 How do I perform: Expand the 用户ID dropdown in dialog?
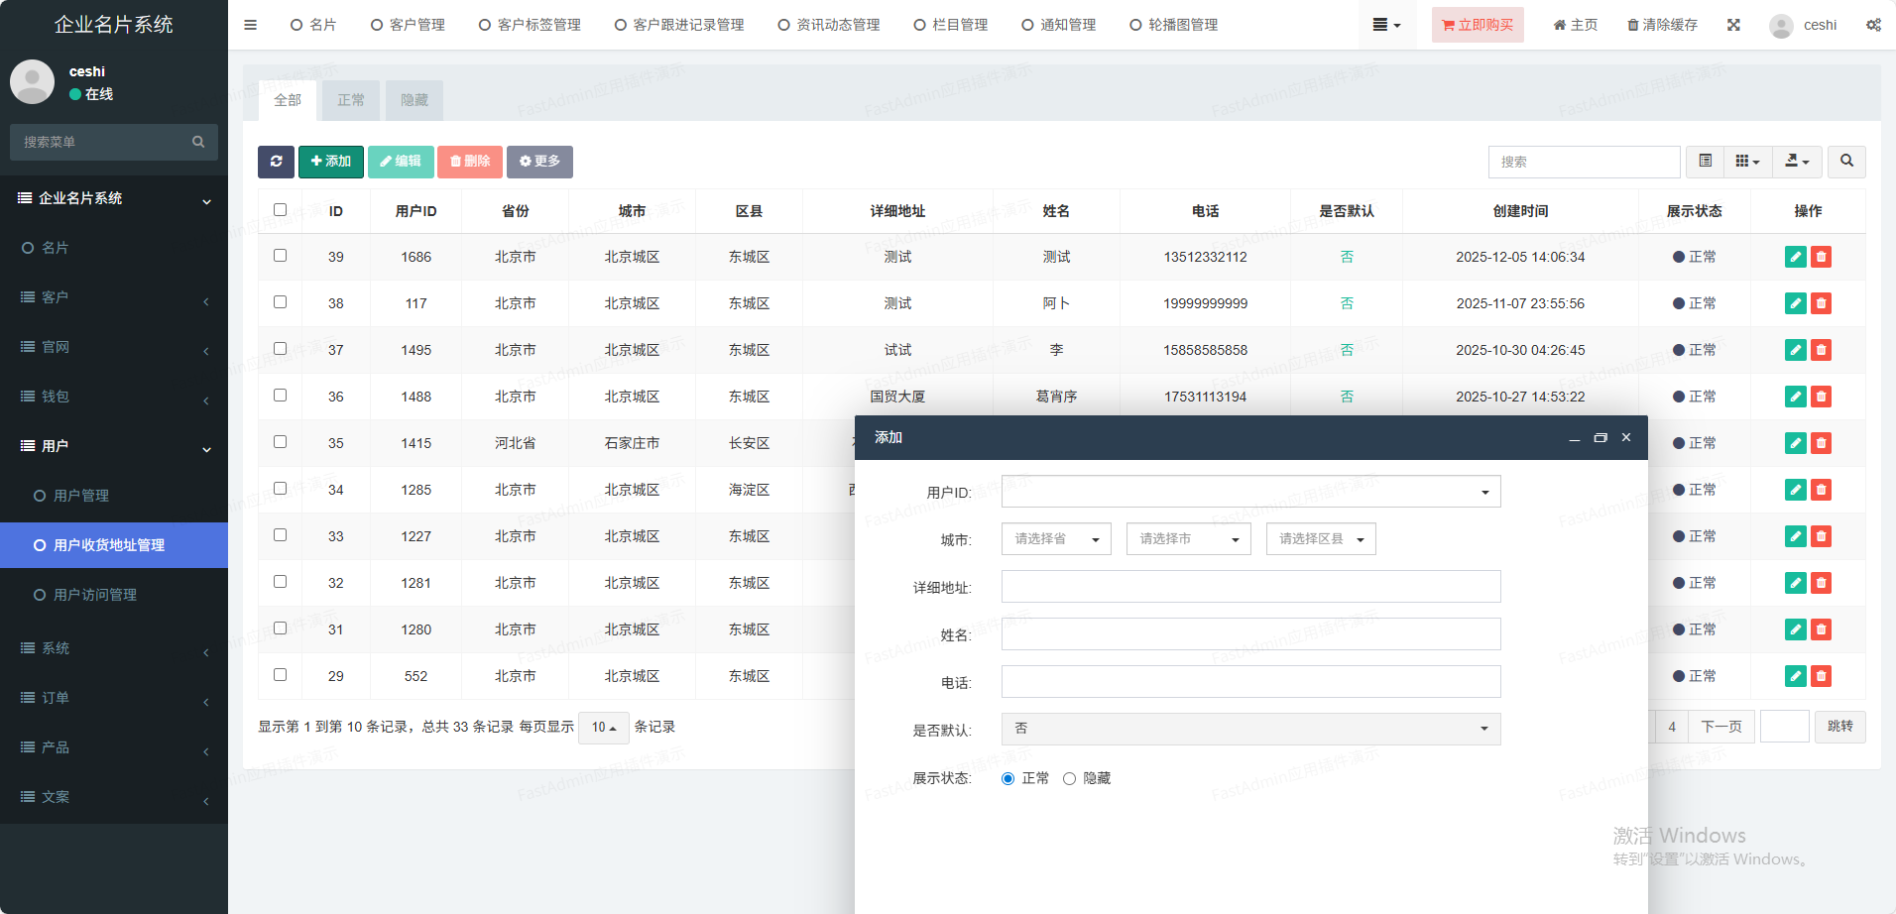(x=1250, y=492)
